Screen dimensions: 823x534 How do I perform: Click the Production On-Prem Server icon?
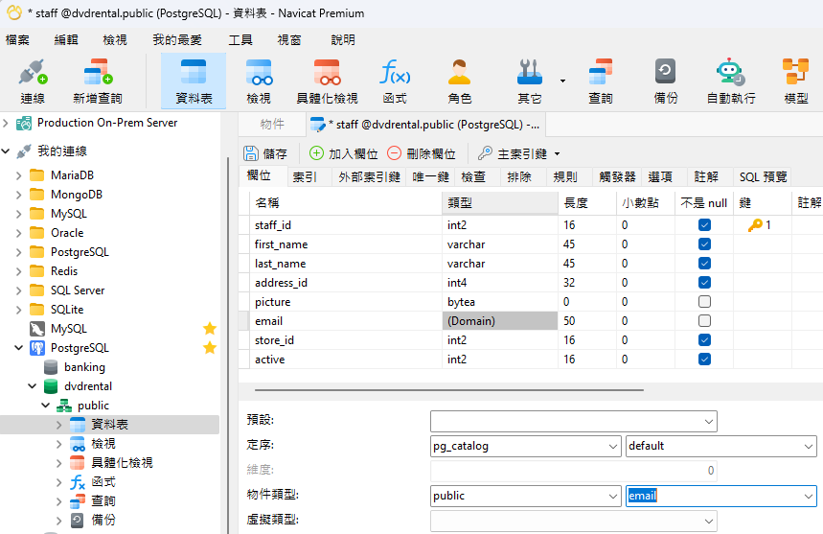tap(24, 124)
